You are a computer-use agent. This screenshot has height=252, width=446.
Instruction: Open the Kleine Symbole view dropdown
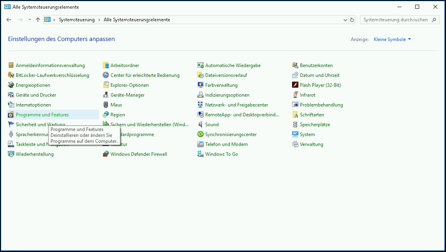[392, 39]
